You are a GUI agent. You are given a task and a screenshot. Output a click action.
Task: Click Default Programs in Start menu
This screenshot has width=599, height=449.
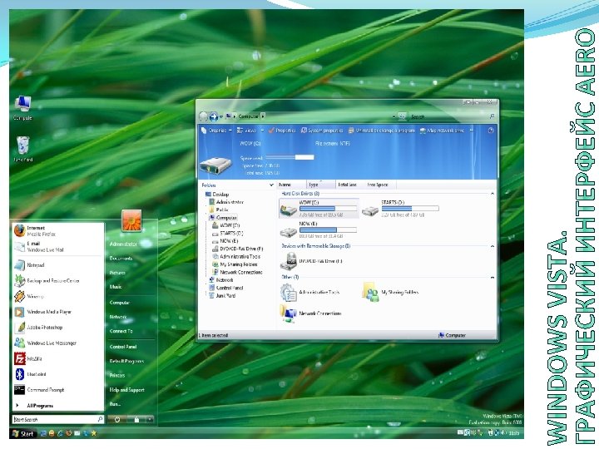[x=126, y=361]
